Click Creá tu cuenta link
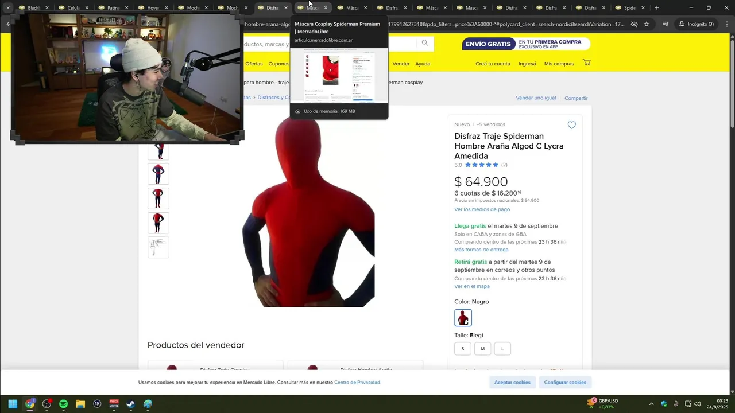This screenshot has width=735, height=413. pos(493,64)
